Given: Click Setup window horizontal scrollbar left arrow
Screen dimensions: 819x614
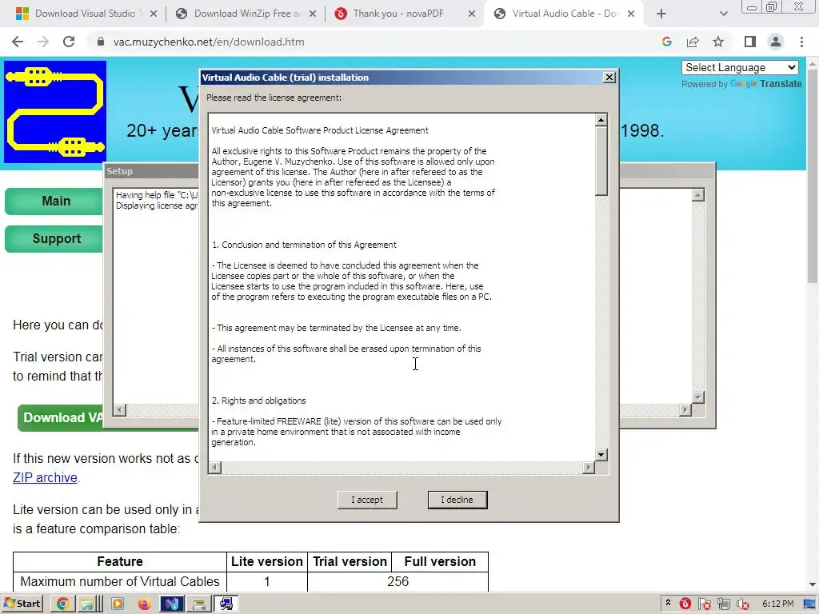Looking at the screenshot, I should coord(120,410).
